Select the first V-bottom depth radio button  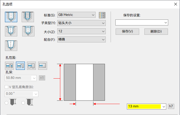click(x=6, y=103)
